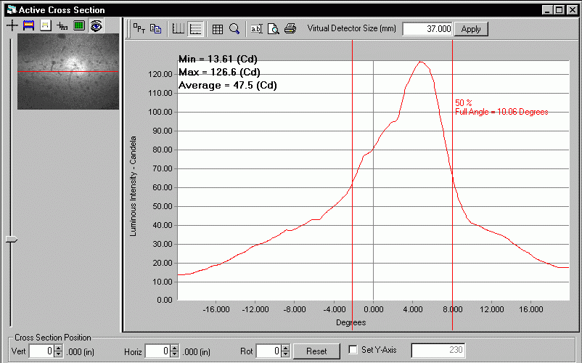582x363 pixels.
Task: Increase the Horiz value with up arrow
Action: point(174,348)
